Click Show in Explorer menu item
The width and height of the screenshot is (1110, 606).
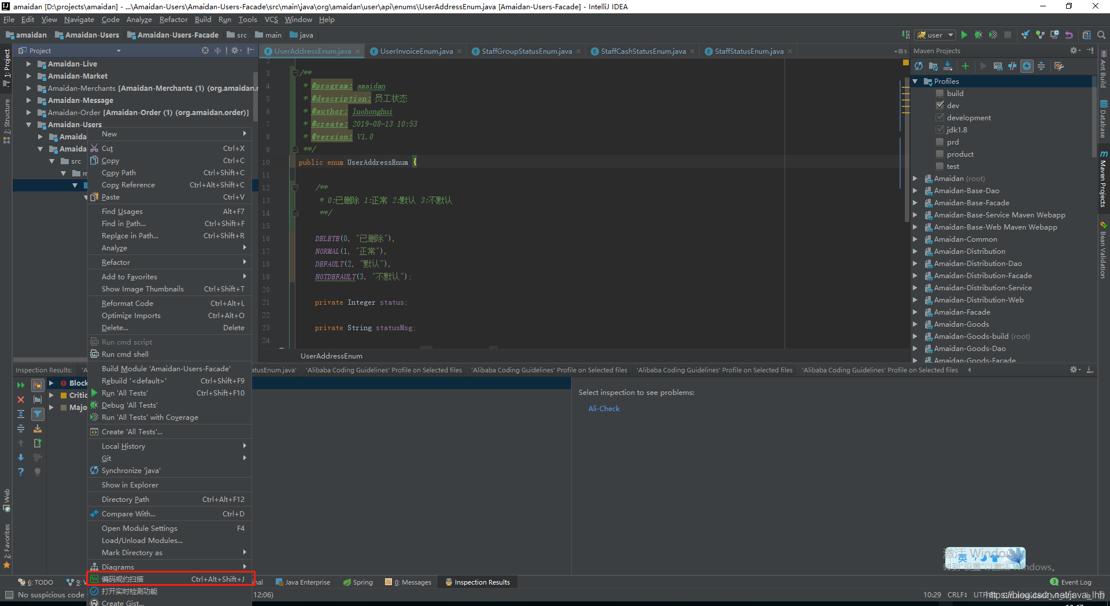[x=169, y=485]
